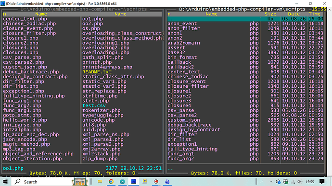Click the Date column header in right panel

294,14
